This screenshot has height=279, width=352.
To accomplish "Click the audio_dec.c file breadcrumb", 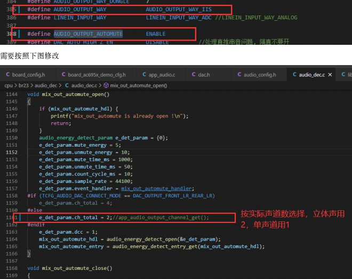I will tap(84, 85).
